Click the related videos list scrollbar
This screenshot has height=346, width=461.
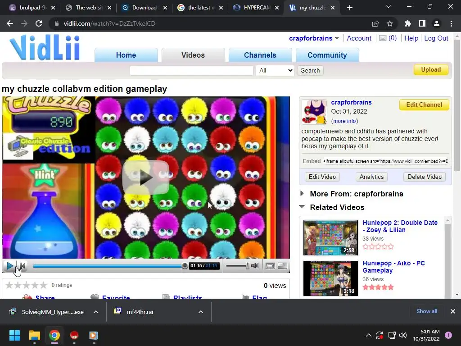448,257
